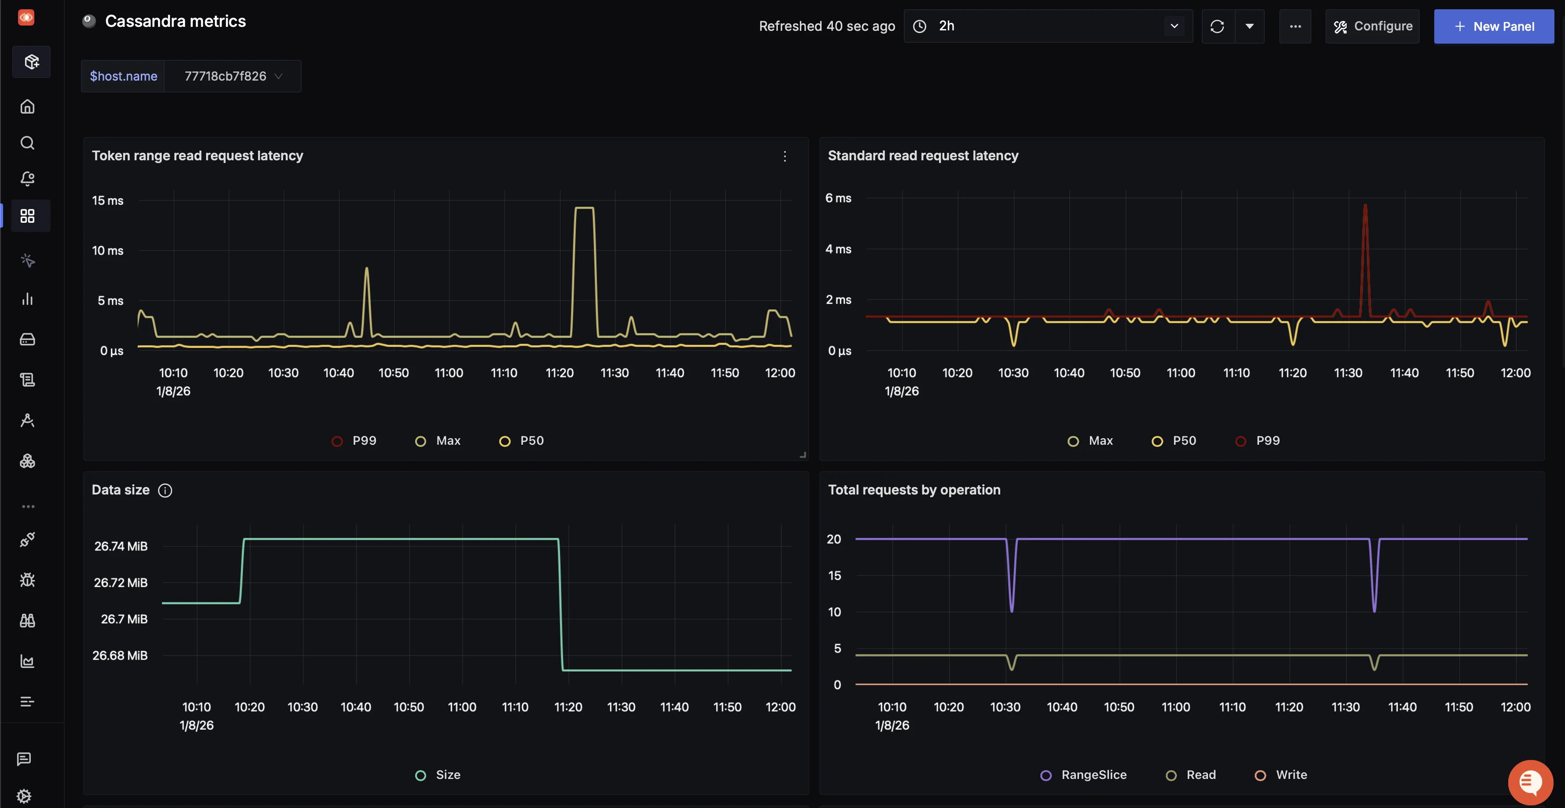
Task: Open the binoculars icon in sidebar
Action: pos(27,620)
